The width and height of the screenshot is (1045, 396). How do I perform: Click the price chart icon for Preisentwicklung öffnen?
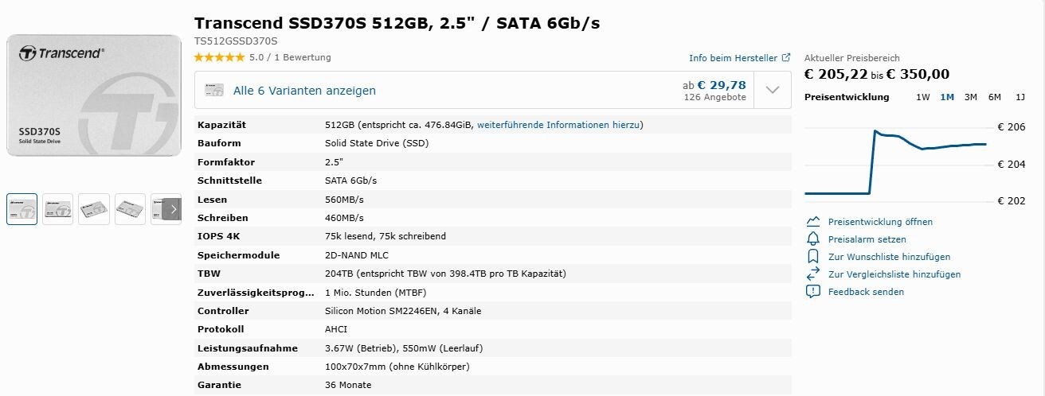coord(813,222)
